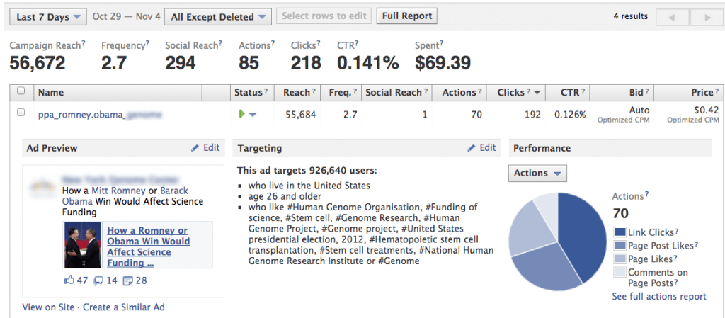Click help question mark next to summary Clicks
Screen dimensions: 725x318
coord(318,43)
